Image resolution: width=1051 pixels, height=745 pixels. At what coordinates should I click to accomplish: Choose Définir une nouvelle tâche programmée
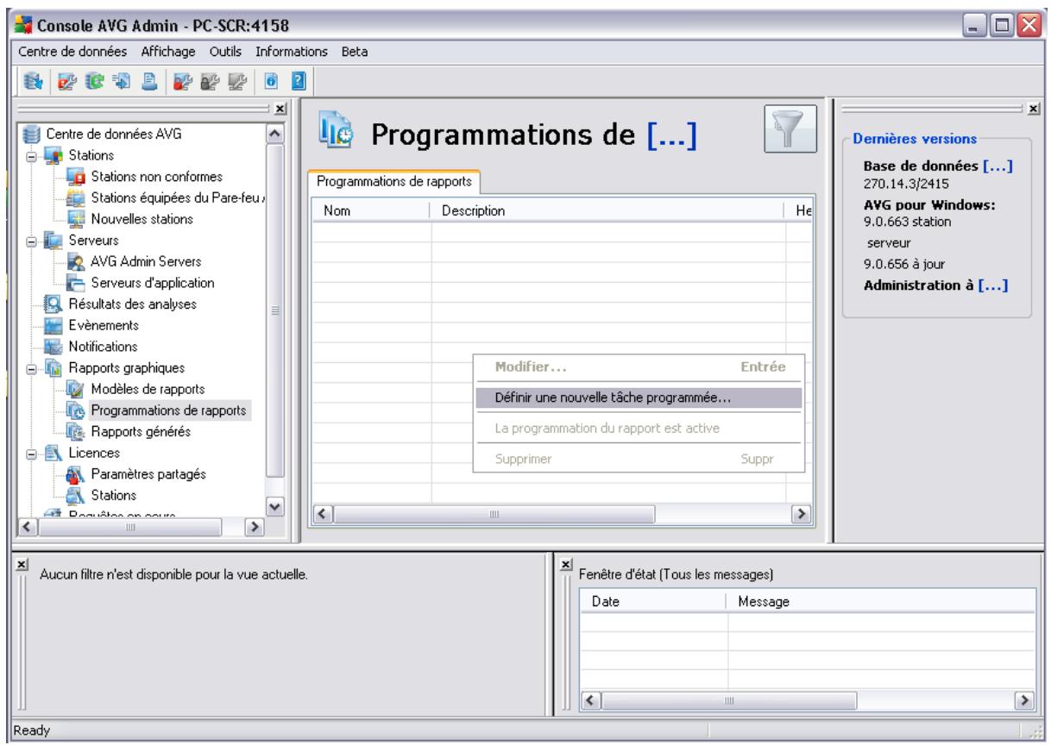639,398
